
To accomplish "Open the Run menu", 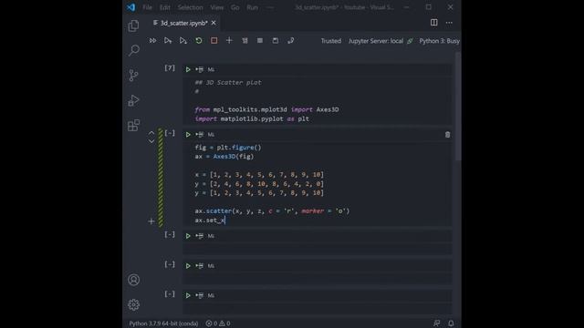I will coord(252,7).
